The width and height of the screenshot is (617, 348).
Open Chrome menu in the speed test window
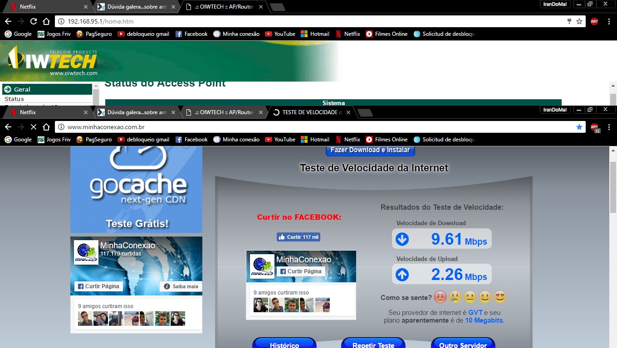click(609, 127)
